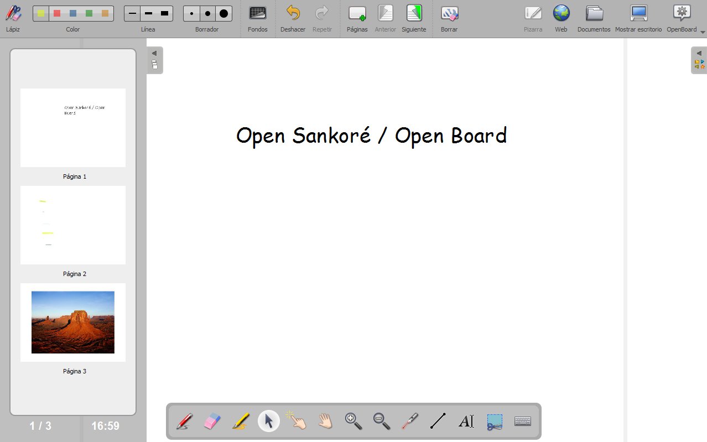
Task: Click the Borrar clear page button
Action: 449,18
